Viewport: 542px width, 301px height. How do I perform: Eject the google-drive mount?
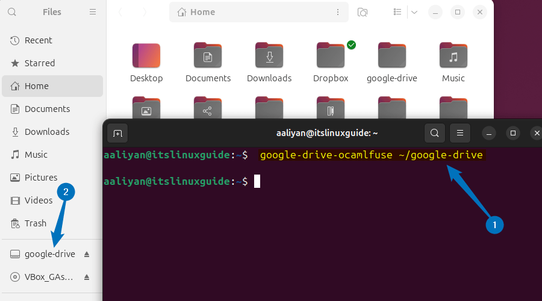[87, 255]
